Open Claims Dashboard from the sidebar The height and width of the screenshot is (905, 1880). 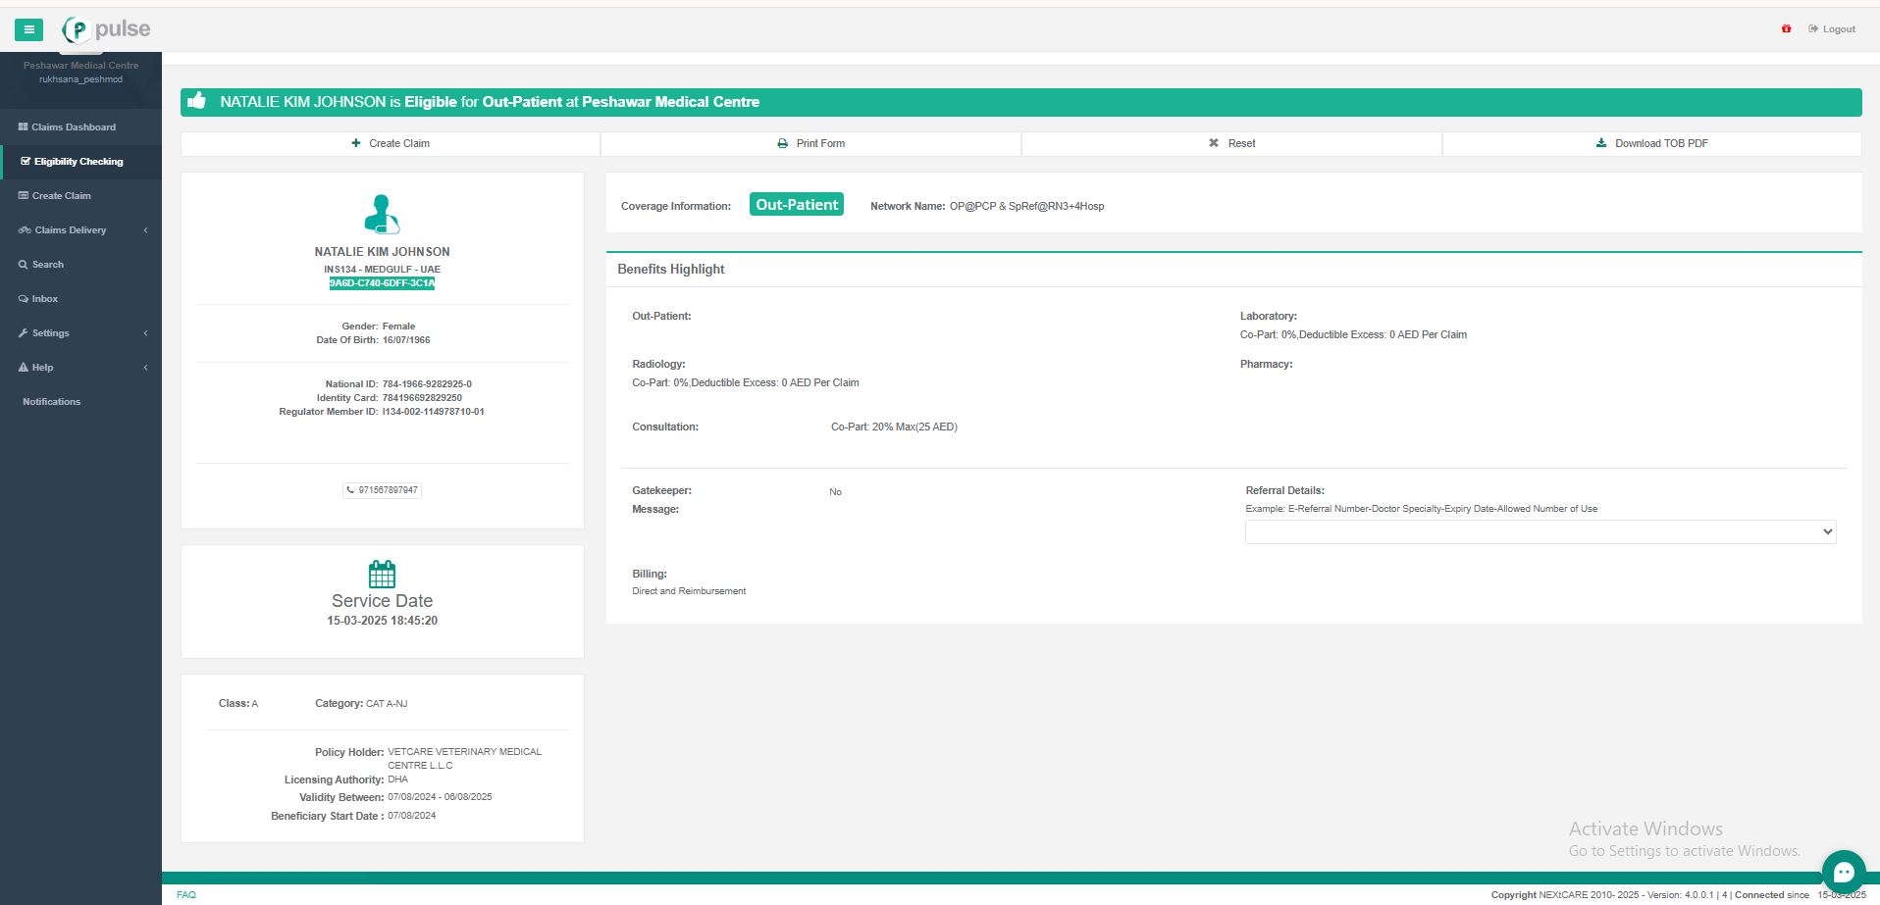74,127
